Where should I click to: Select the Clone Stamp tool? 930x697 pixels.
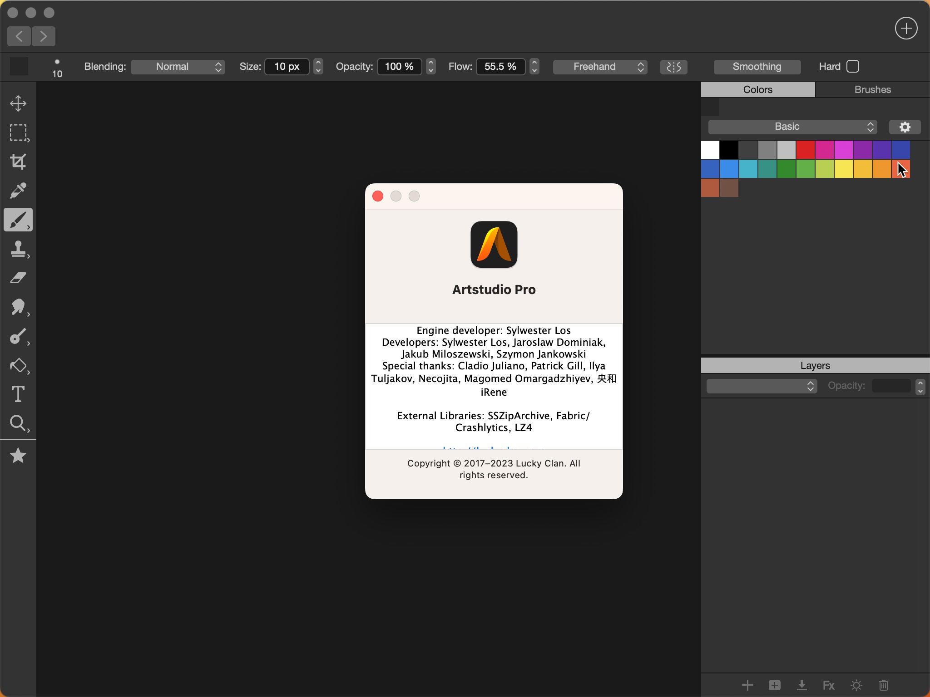(x=18, y=249)
